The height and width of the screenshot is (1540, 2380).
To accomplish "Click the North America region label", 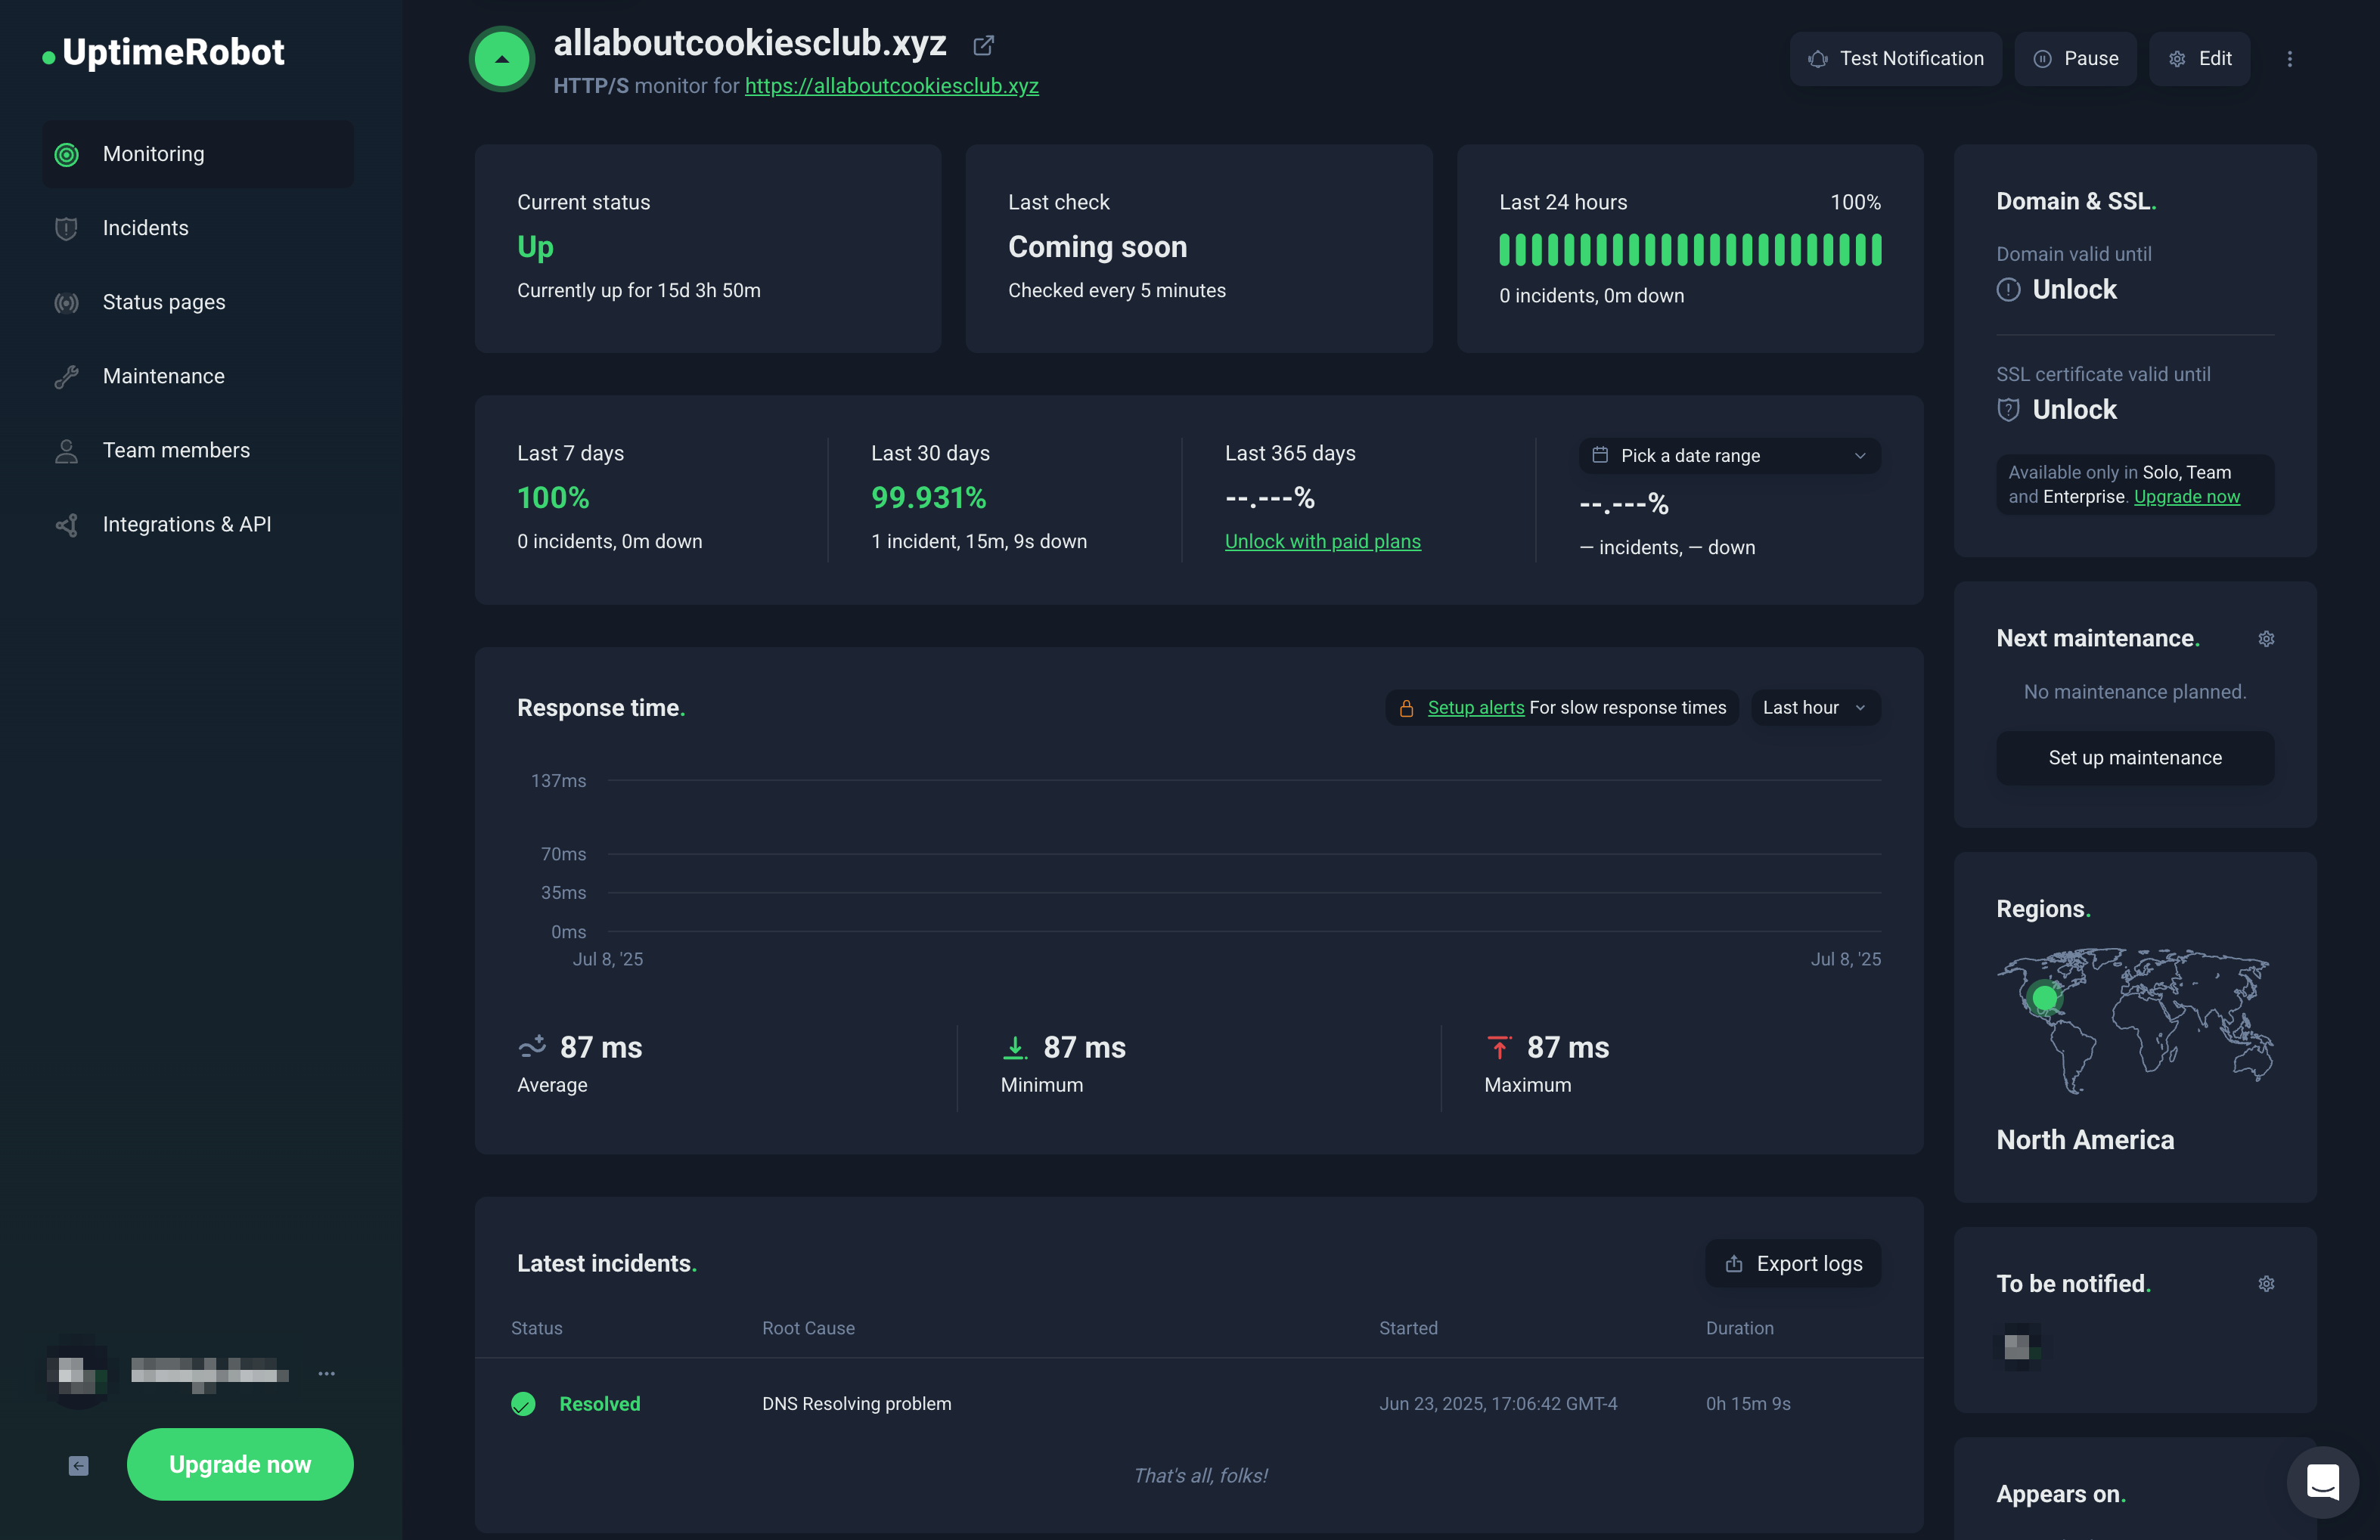I will [x=2085, y=1139].
